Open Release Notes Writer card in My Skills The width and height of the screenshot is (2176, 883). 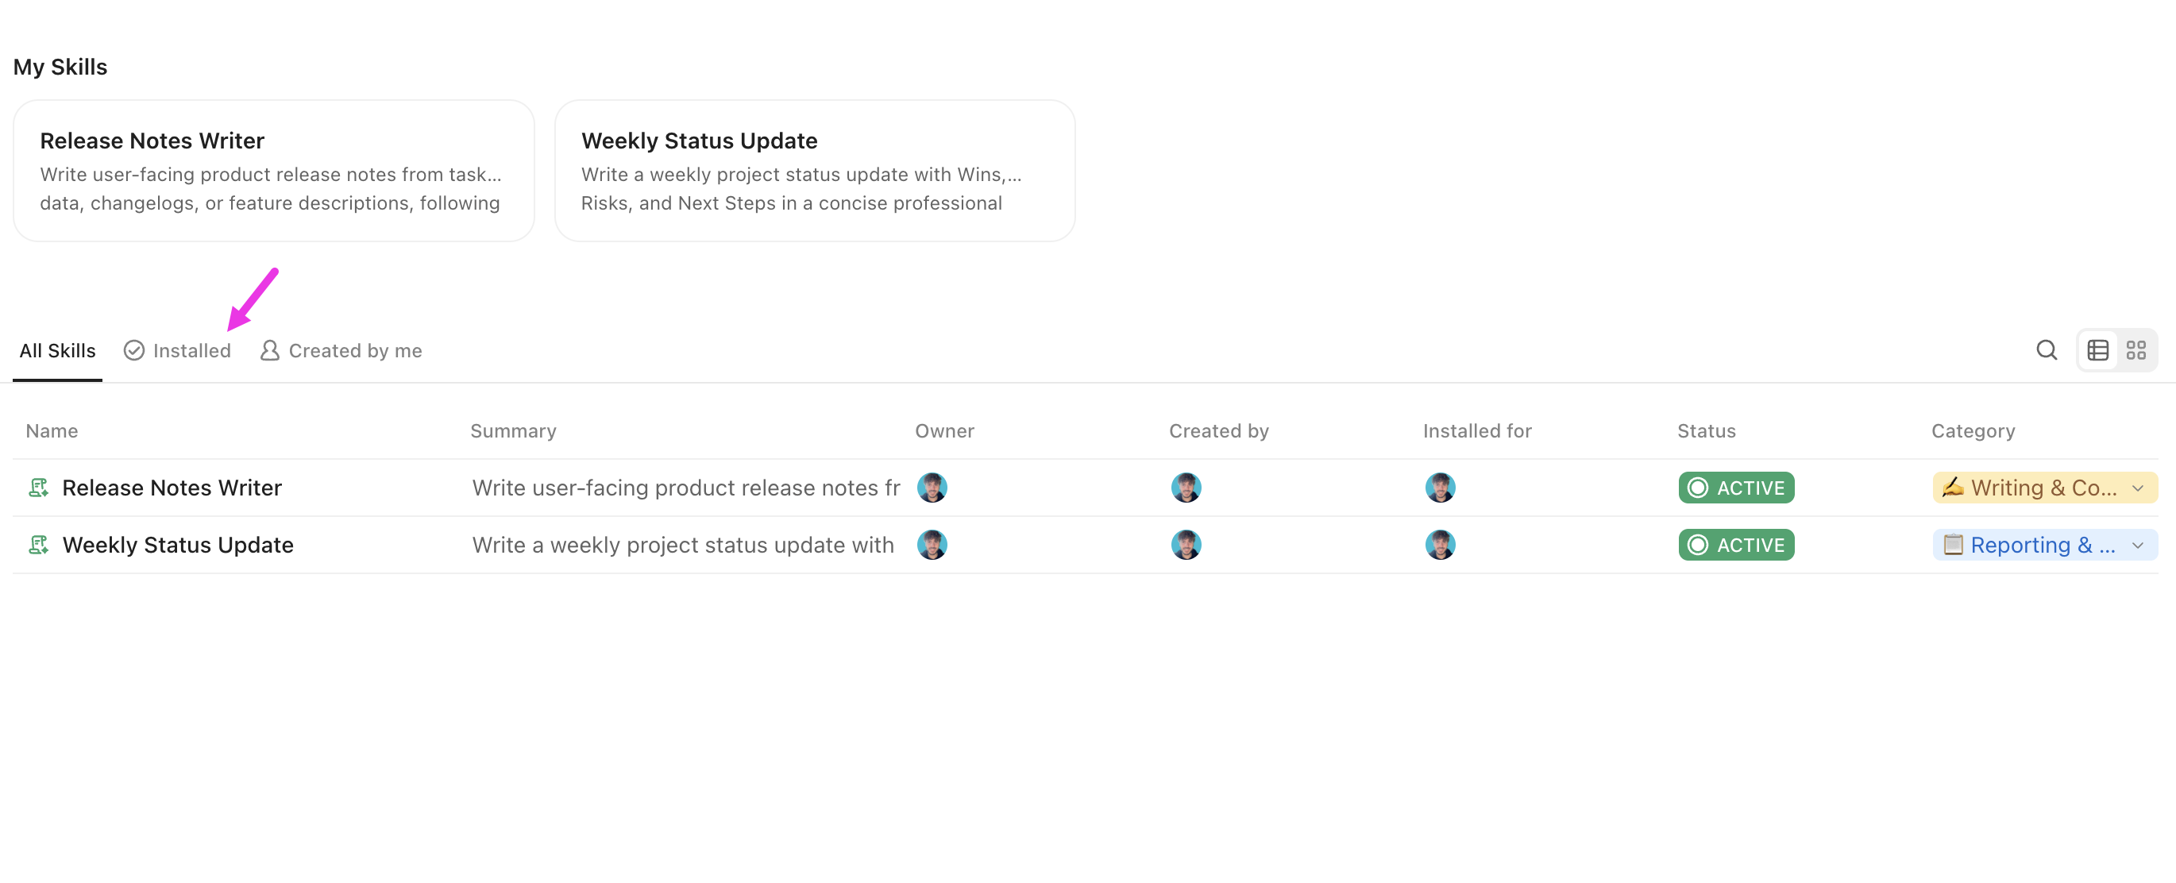274,171
